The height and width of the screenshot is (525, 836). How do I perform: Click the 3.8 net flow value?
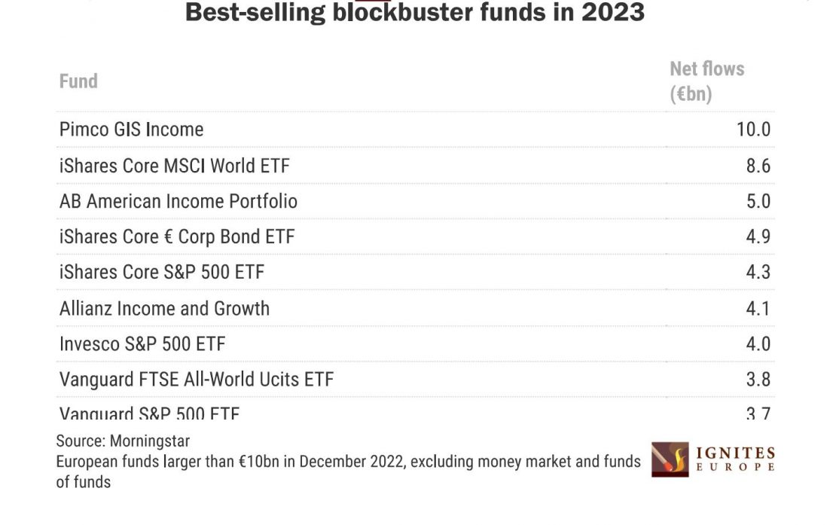tap(758, 380)
